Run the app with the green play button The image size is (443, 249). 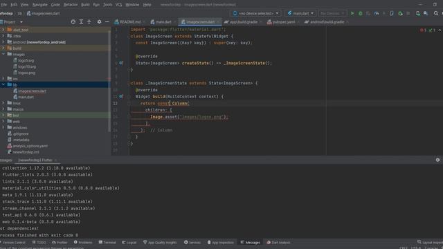point(352,13)
